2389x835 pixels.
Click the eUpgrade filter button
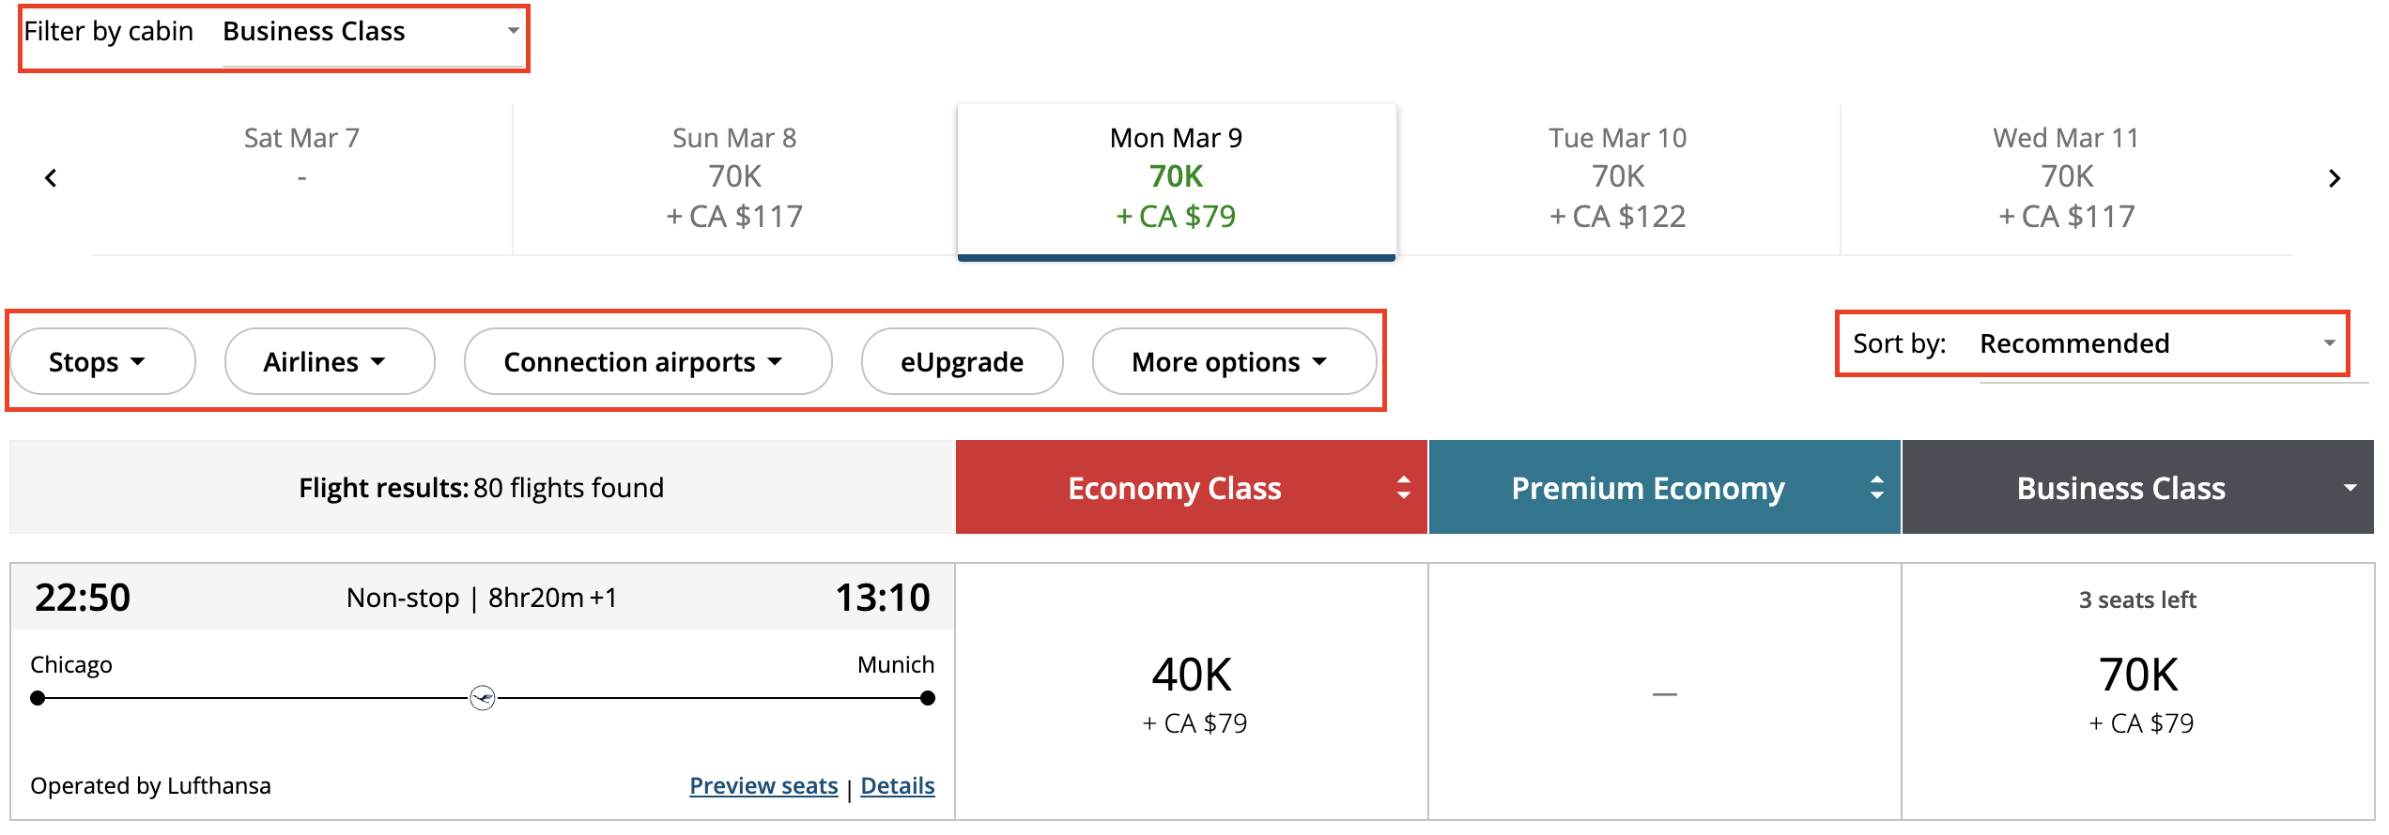(962, 361)
